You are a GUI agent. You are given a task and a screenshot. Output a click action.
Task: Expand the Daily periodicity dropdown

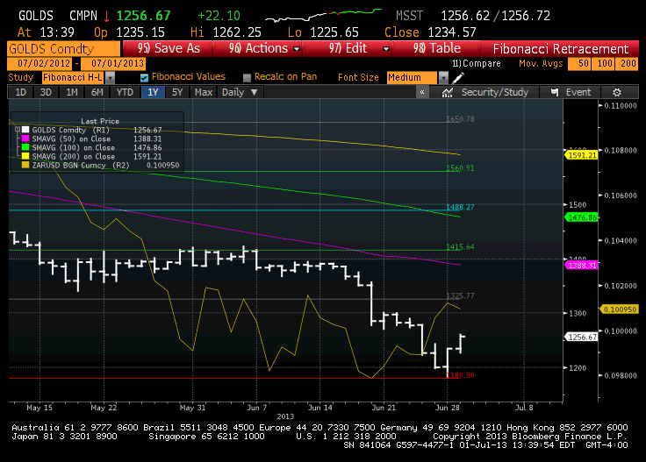tap(240, 92)
